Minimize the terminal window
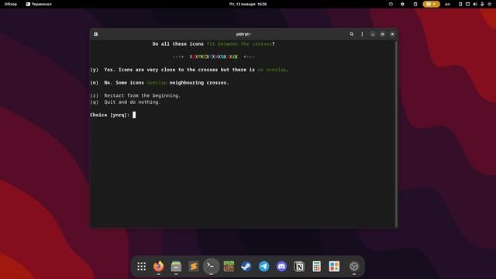This screenshot has height=279, width=496. pos(373,34)
